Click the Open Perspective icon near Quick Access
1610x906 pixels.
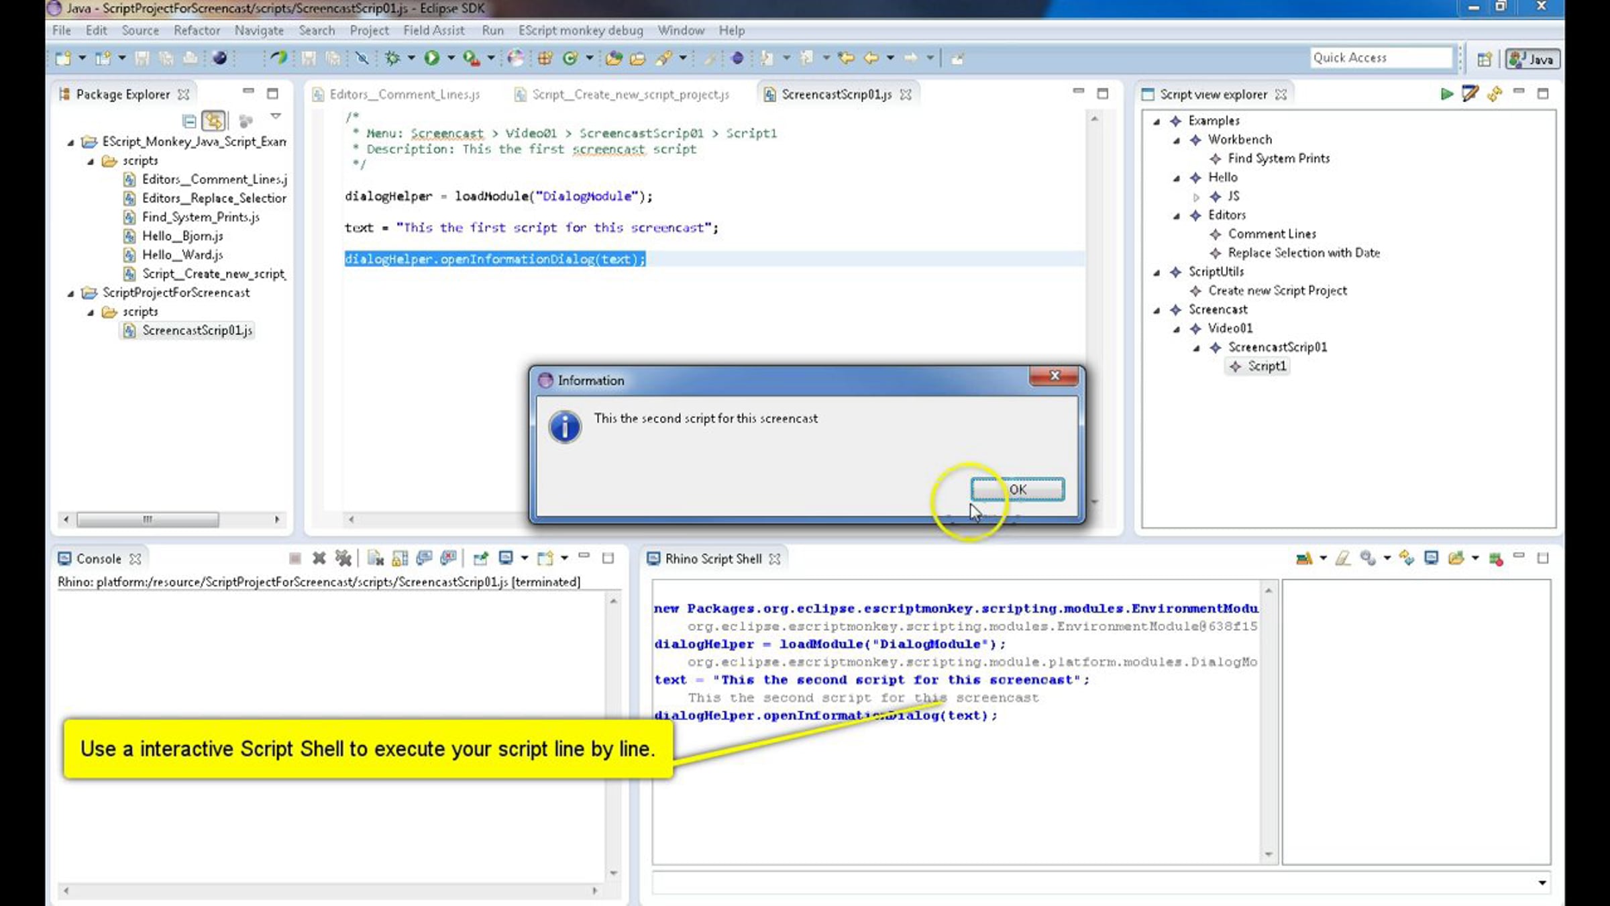click(1484, 59)
